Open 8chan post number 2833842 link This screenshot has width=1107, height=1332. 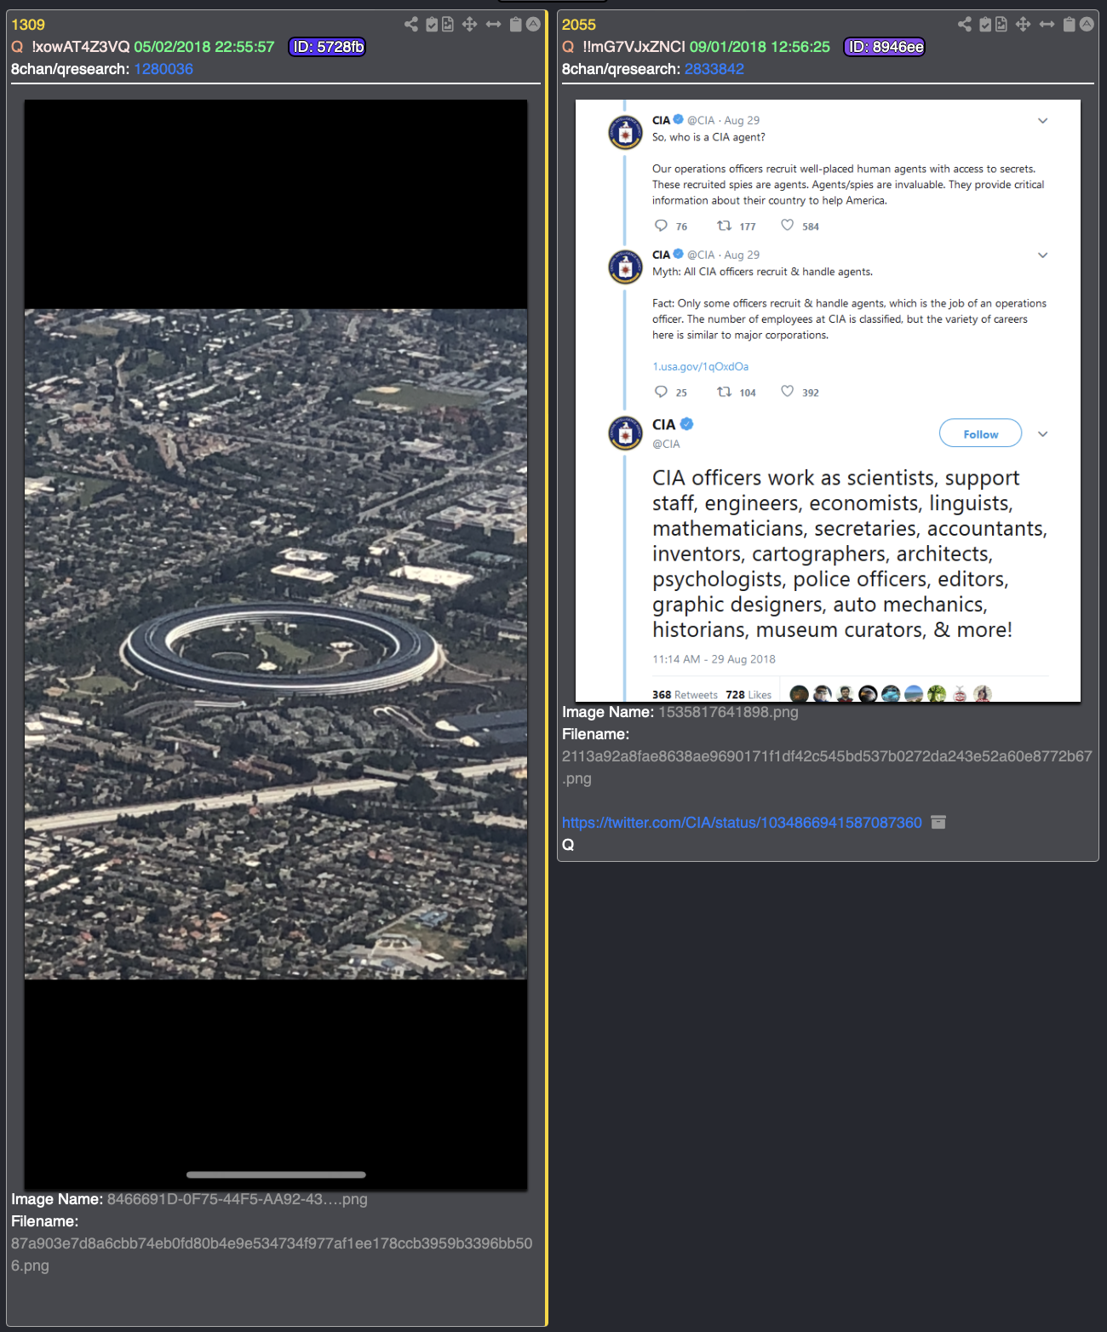pos(714,69)
